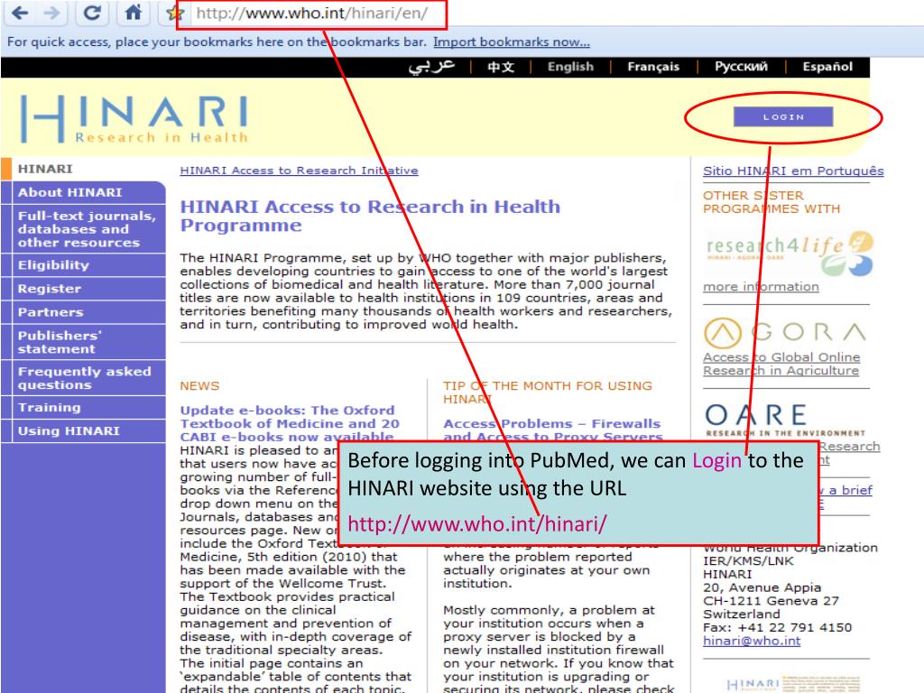Screen dimensions: 924x693
Task: Reload the page with refresh icon
Action: click(x=92, y=13)
